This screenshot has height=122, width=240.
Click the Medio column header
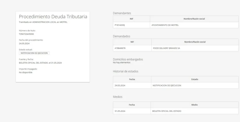tap(194, 105)
